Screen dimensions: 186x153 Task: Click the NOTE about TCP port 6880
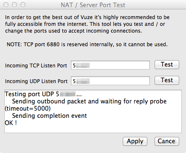tap(87, 45)
